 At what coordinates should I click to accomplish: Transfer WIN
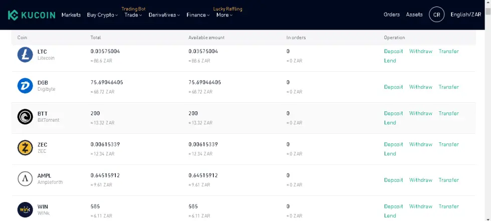point(448,206)
